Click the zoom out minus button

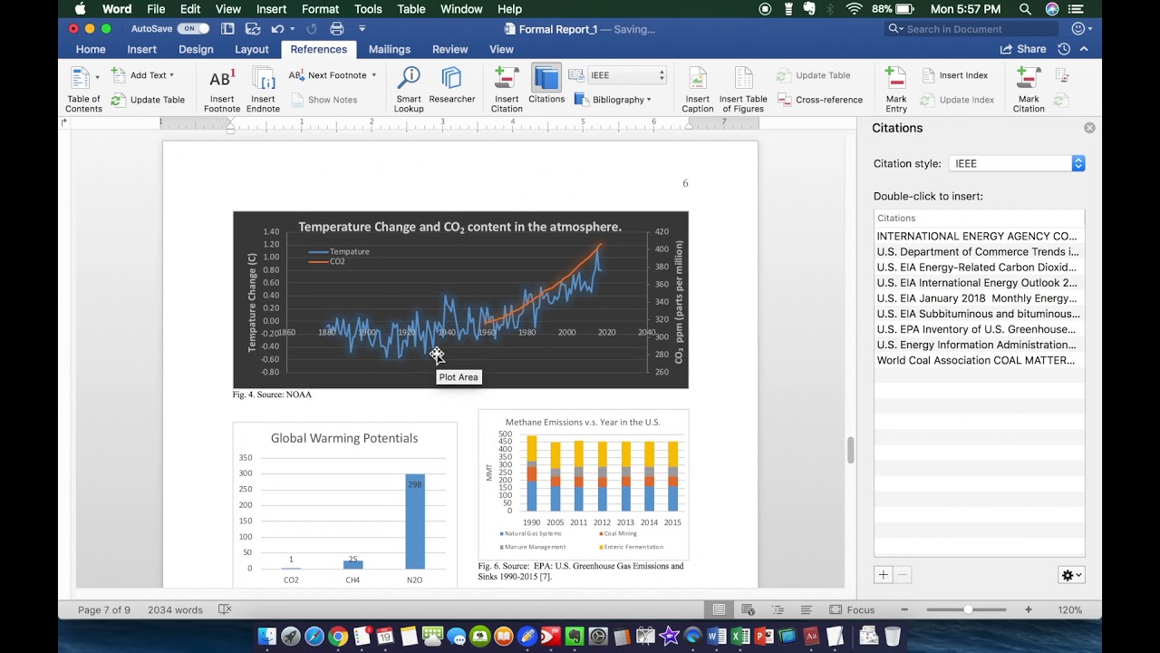[x=904, y=609]
